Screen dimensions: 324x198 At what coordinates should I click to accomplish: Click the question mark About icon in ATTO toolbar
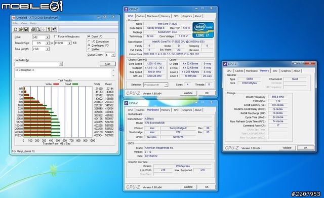[x=49, y=29]
